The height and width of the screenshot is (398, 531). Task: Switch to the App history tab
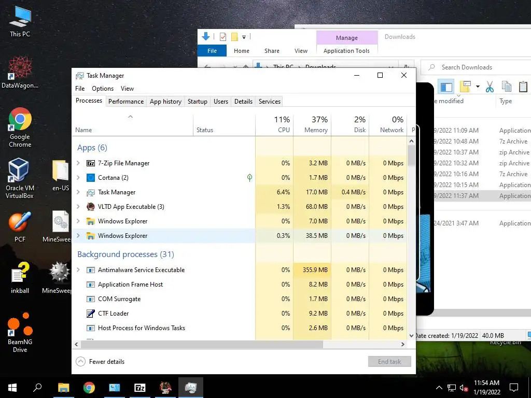[165, 102]
